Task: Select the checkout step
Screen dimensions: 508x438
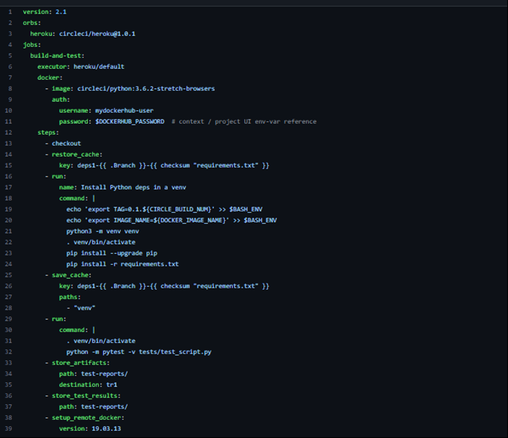Action: [x=66, y=143]
